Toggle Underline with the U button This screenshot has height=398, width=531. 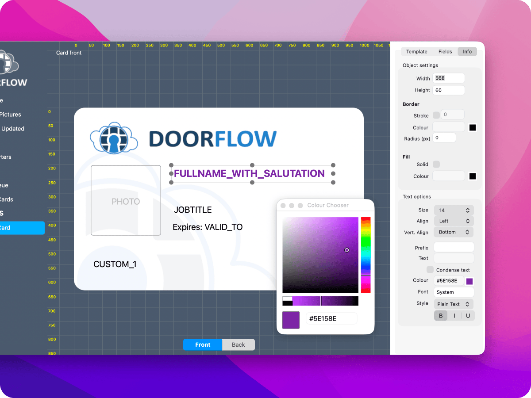click(x=468, y=316)
